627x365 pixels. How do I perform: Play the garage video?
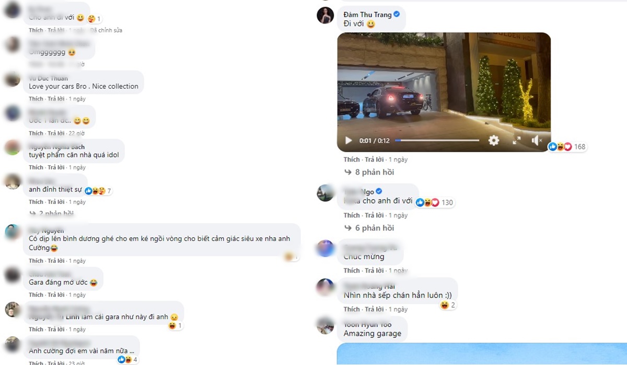coord(349,140)
